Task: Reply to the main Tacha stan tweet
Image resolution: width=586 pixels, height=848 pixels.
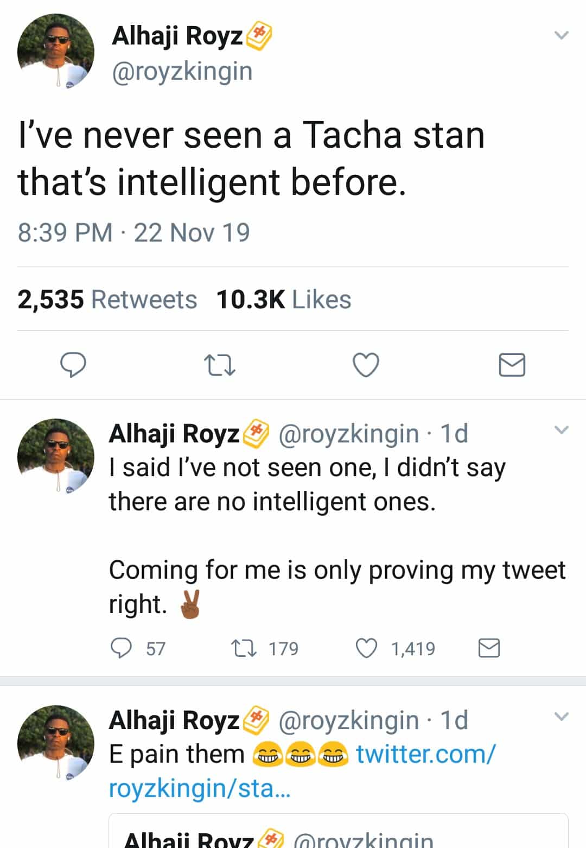Action: [73, 364]
